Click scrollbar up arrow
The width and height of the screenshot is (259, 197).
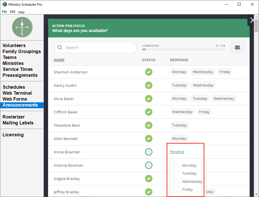(x=256, y=17)
